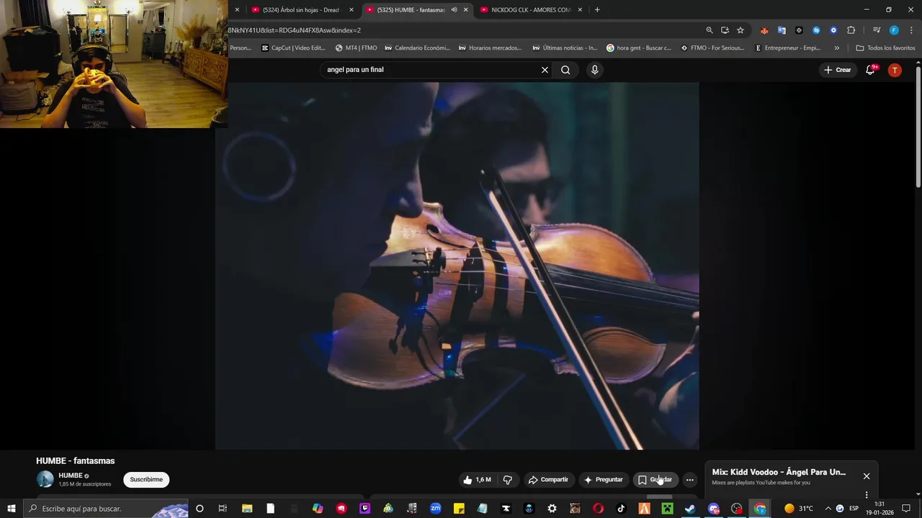922x518 pixels.
Task: Expand hidden bookmarks with double-chevron
Action: (836, 48)
